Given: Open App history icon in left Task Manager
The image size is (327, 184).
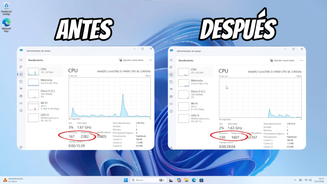Looking at the screenshot, I should pyautogui.click(x=21, y=81).
